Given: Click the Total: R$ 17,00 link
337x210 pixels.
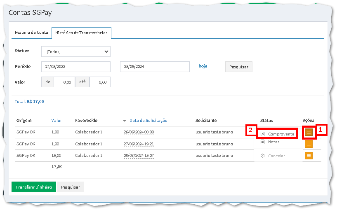Looking at the screenshot, I should coord(29,101).
